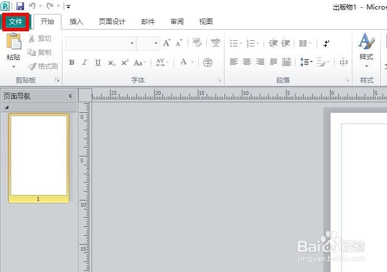Collapse the page group triangle in navigation
This screenshot has width=387, height=272.
(x=7, y=107)
